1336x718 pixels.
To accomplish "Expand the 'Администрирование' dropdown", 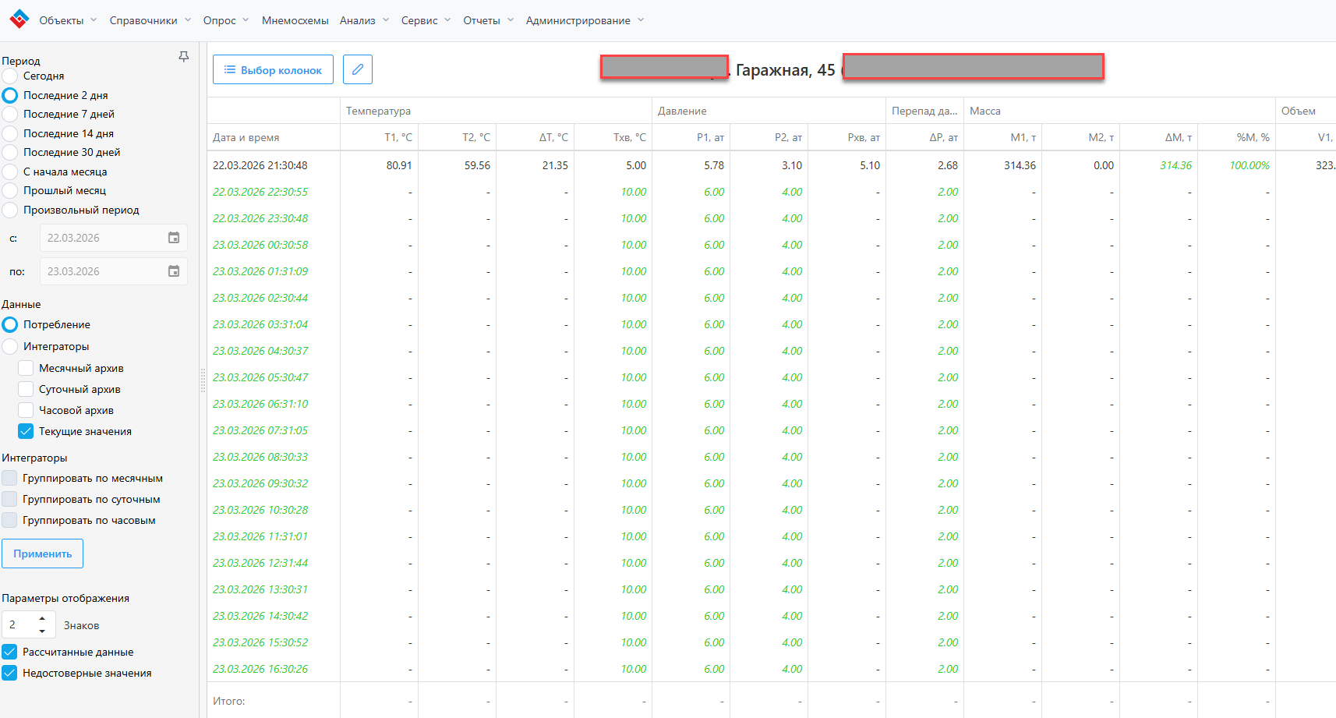I will [x=585, y=20].
